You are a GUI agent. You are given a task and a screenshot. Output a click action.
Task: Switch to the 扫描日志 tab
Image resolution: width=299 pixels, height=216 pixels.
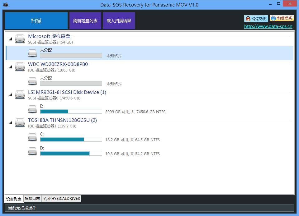click(x=32, y=199)
